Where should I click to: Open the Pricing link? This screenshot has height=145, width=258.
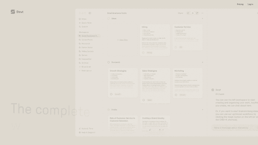coord(240,4)
